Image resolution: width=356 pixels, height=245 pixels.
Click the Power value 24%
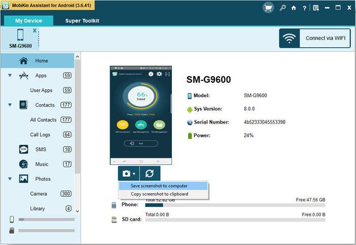pyautogui.click(x=248, y=135)
